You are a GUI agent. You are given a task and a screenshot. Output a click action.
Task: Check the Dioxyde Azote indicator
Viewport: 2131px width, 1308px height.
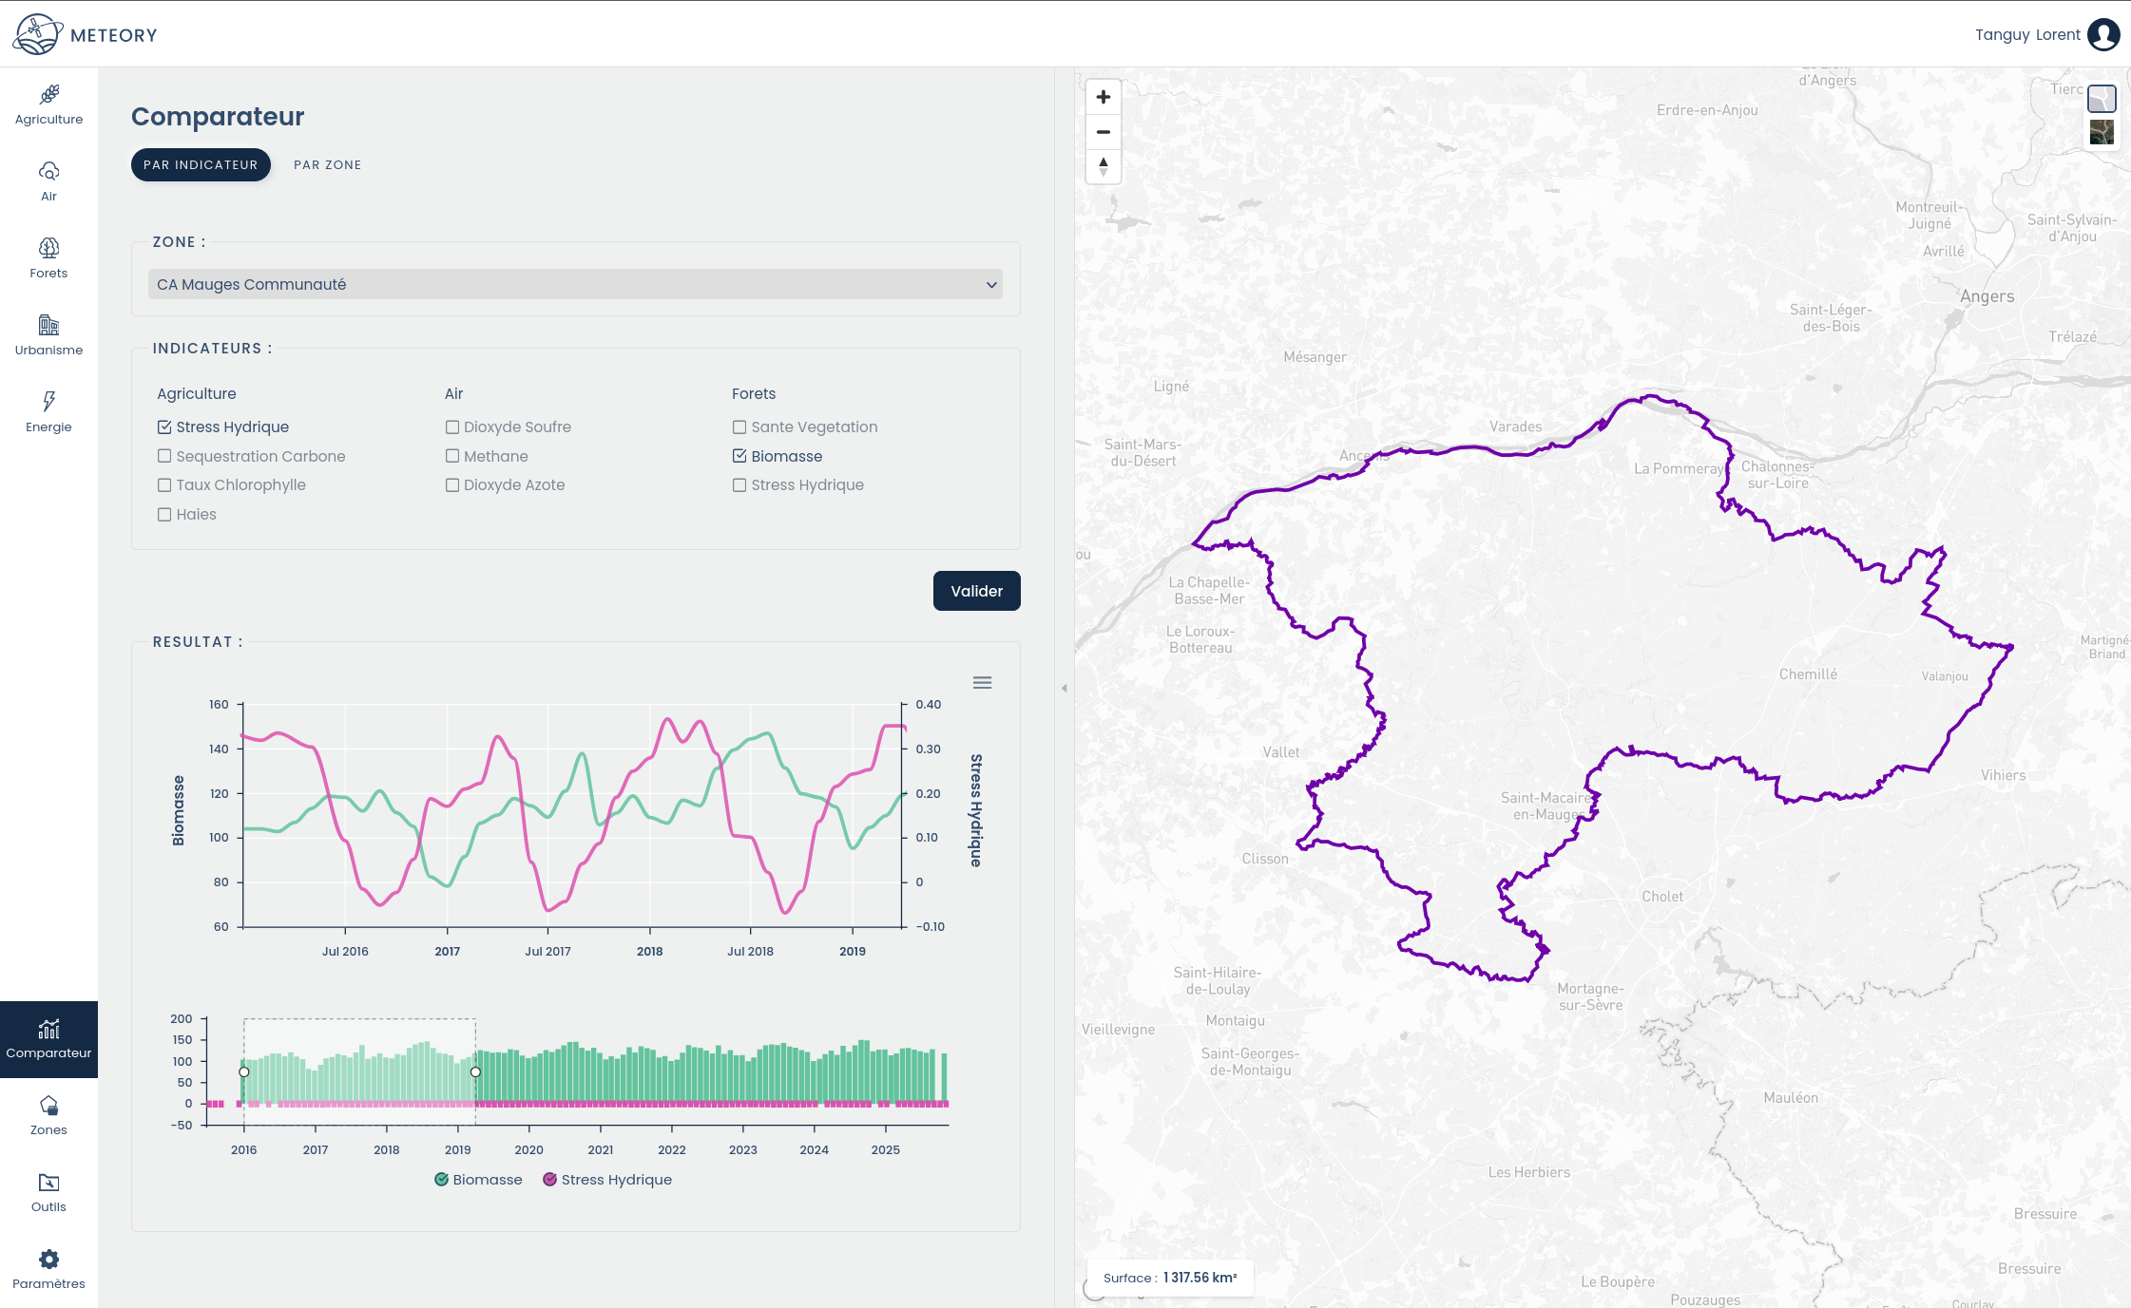452,485
